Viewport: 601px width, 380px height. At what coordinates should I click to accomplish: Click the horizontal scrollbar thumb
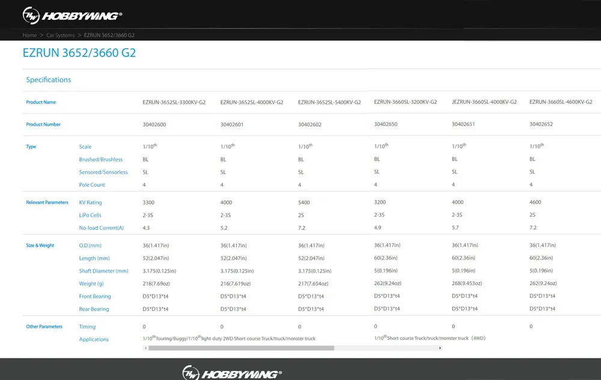(242, 348)
